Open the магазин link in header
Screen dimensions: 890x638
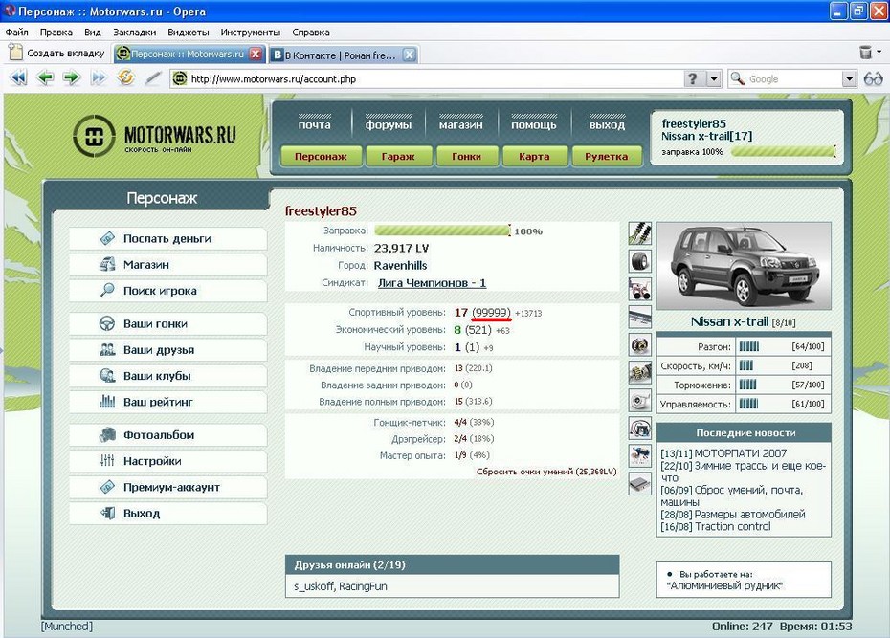[x=461, y=124]
